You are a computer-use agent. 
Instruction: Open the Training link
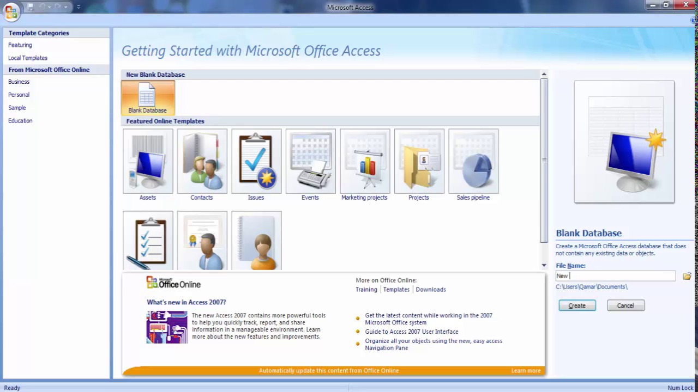[366, 290]
